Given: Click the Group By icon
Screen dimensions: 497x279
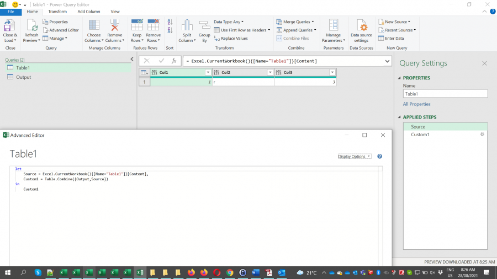Looking at the screenshot, I should (x=204, y=25).
